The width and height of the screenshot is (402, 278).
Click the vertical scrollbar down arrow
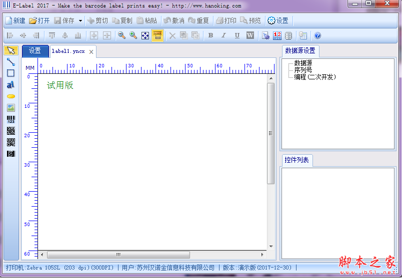pos(271,246)
